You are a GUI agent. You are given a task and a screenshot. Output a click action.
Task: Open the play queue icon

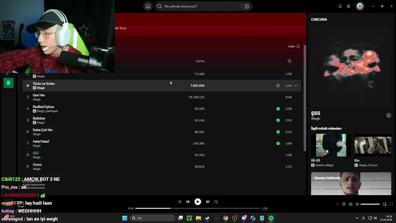(344, 204)
